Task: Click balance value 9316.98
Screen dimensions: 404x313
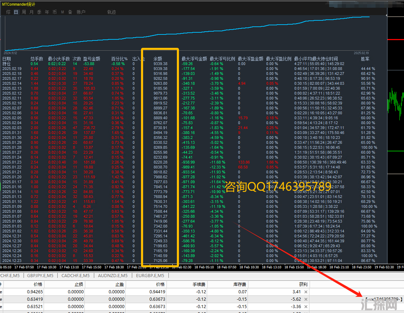Action: (160, 74)
